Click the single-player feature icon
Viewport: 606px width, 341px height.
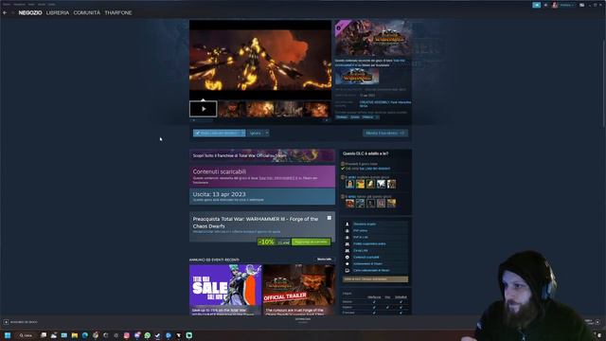point(348,224)
